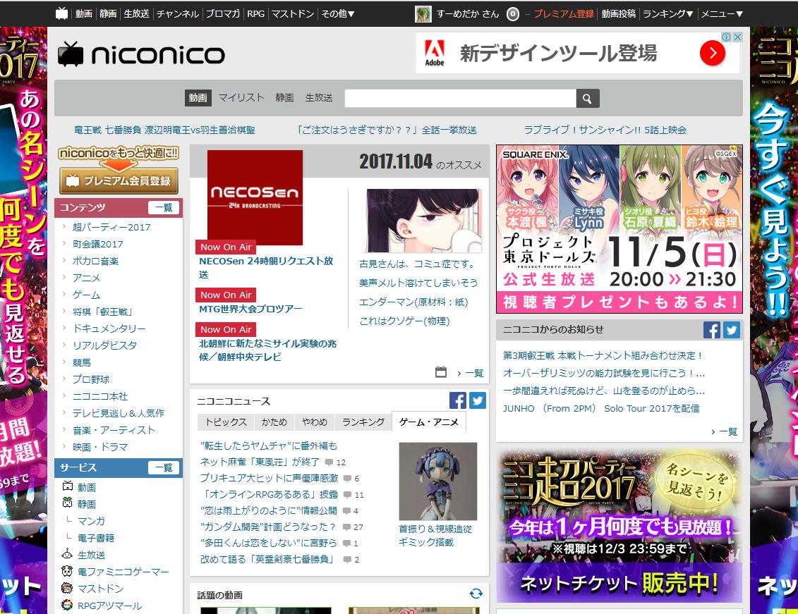Screen dimensions: 798x614
Task: Open ad info icon on Adobe banner
Action: [x=727, y=37]
